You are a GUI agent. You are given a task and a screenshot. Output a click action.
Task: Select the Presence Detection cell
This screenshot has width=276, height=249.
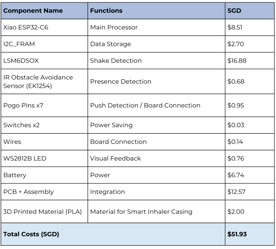pyautogui.click(x=121, y=82)
